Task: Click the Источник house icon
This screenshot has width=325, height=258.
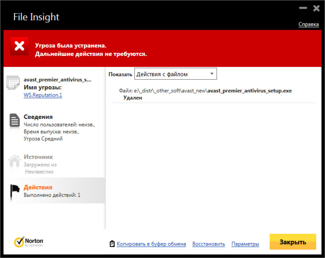Action: 14,161
